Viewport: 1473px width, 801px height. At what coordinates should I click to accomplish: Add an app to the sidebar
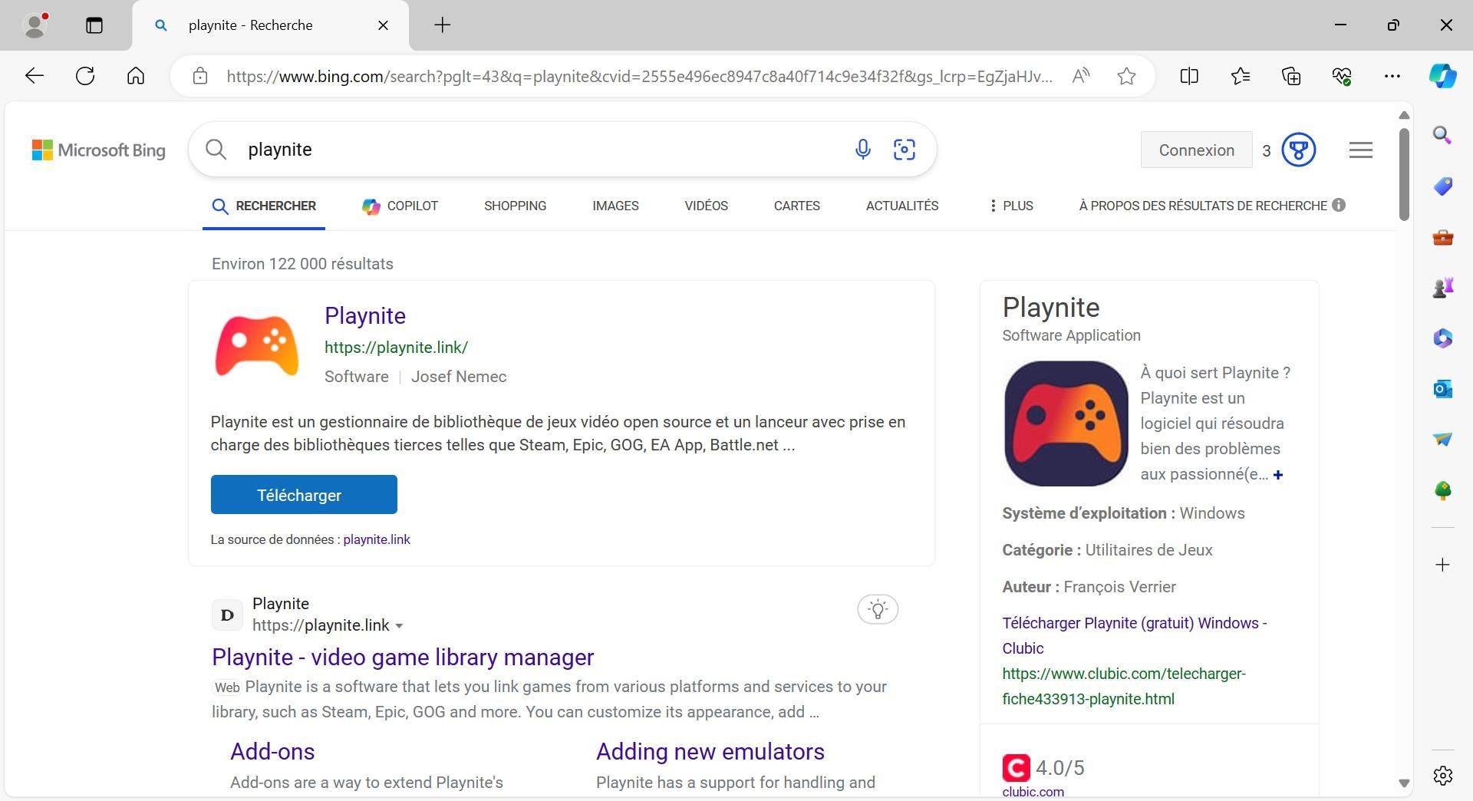click(1442, 565)
